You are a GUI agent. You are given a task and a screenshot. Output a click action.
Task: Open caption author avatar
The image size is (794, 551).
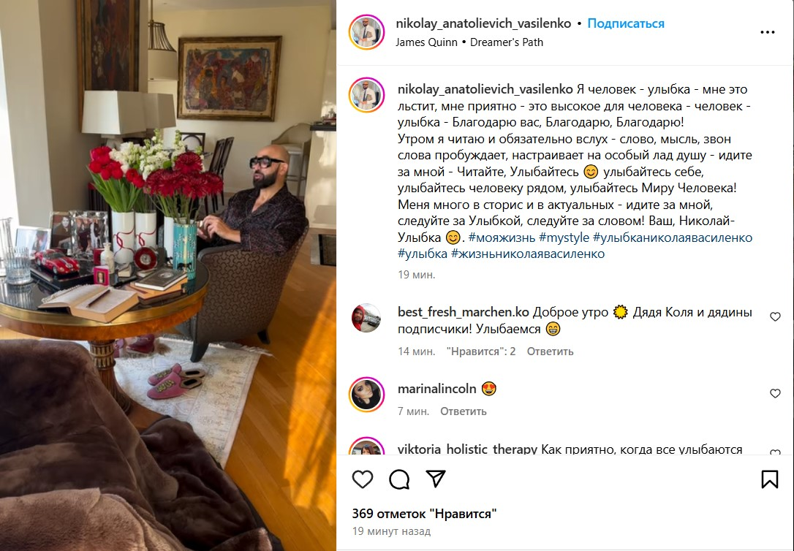pyautogui.click(x=366, y=94)
